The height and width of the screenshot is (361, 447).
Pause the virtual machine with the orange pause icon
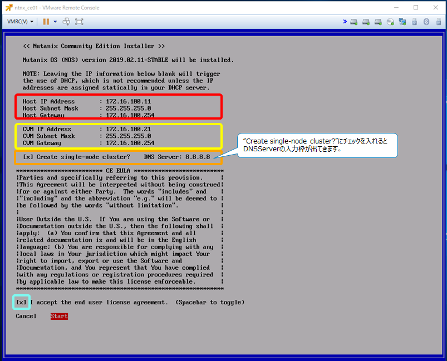[x=46, y=22]
